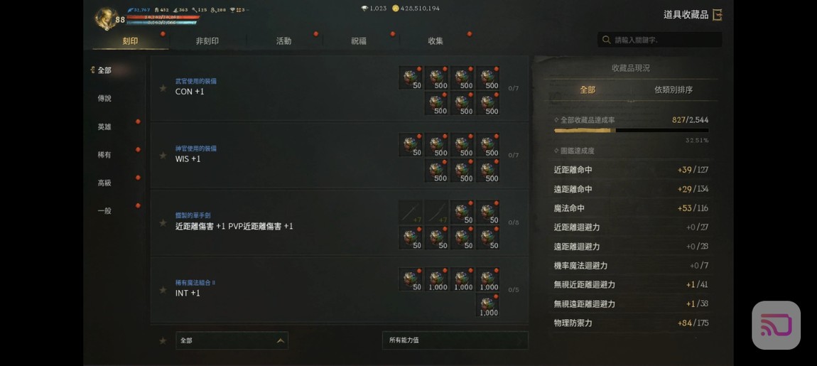Open the character portrait level 88 icon
The width and height of the screenshot is (817, 366).
[x=107, y=18]
